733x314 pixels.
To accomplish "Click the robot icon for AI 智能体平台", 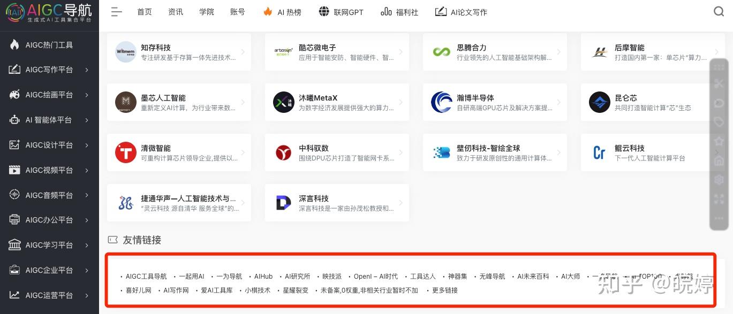I will point(15,120).
